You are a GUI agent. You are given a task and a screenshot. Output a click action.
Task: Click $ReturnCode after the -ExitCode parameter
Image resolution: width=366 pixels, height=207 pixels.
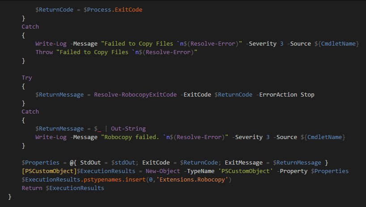point(234,94)
